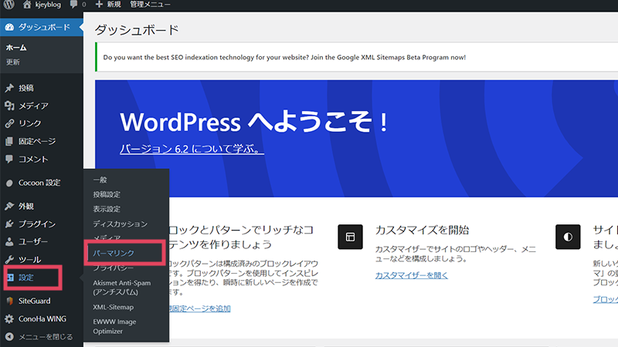Select EWWW Image Optimizer submenu item
Screen dimensions: 618x347
pos(114,326)
